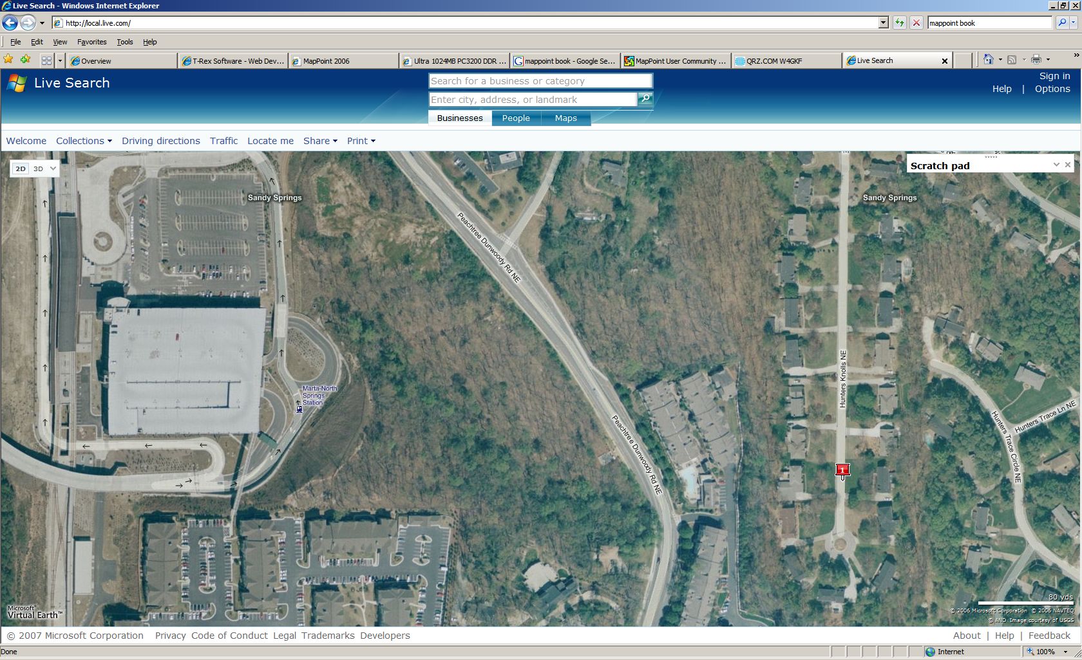Viewport: 1082px width, 660px height.
Task: Click the browser Home icon
Action: [988, 60]
